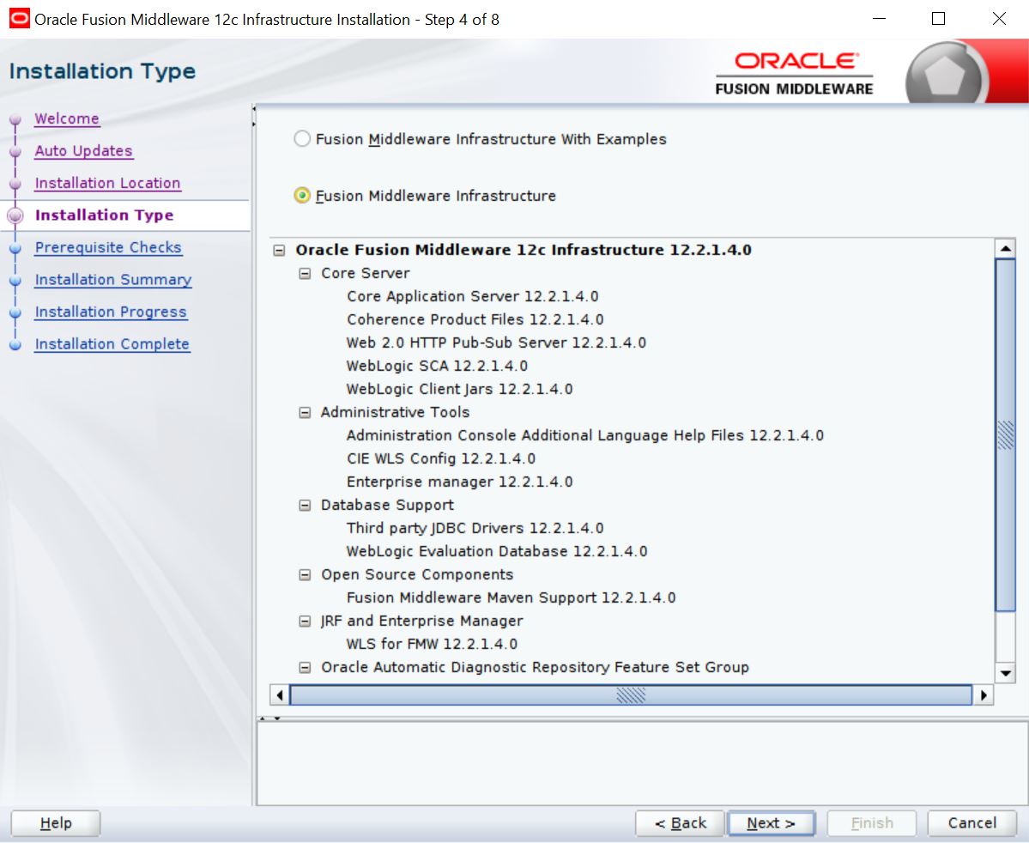Click the Next button
The height and width of the screenshot is (843, 1029).
tap(771, 823)
